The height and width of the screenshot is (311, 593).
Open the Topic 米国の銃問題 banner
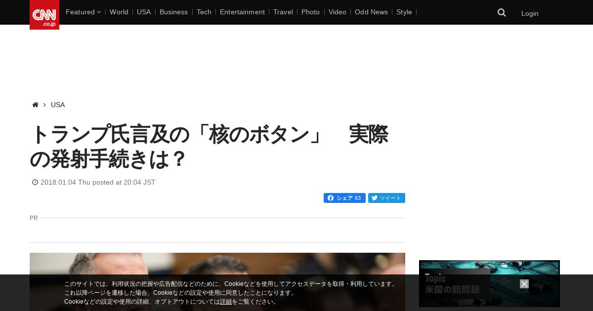pos(489,284)
